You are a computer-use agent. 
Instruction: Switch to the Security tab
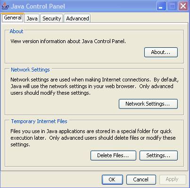[x=52, y=18]
